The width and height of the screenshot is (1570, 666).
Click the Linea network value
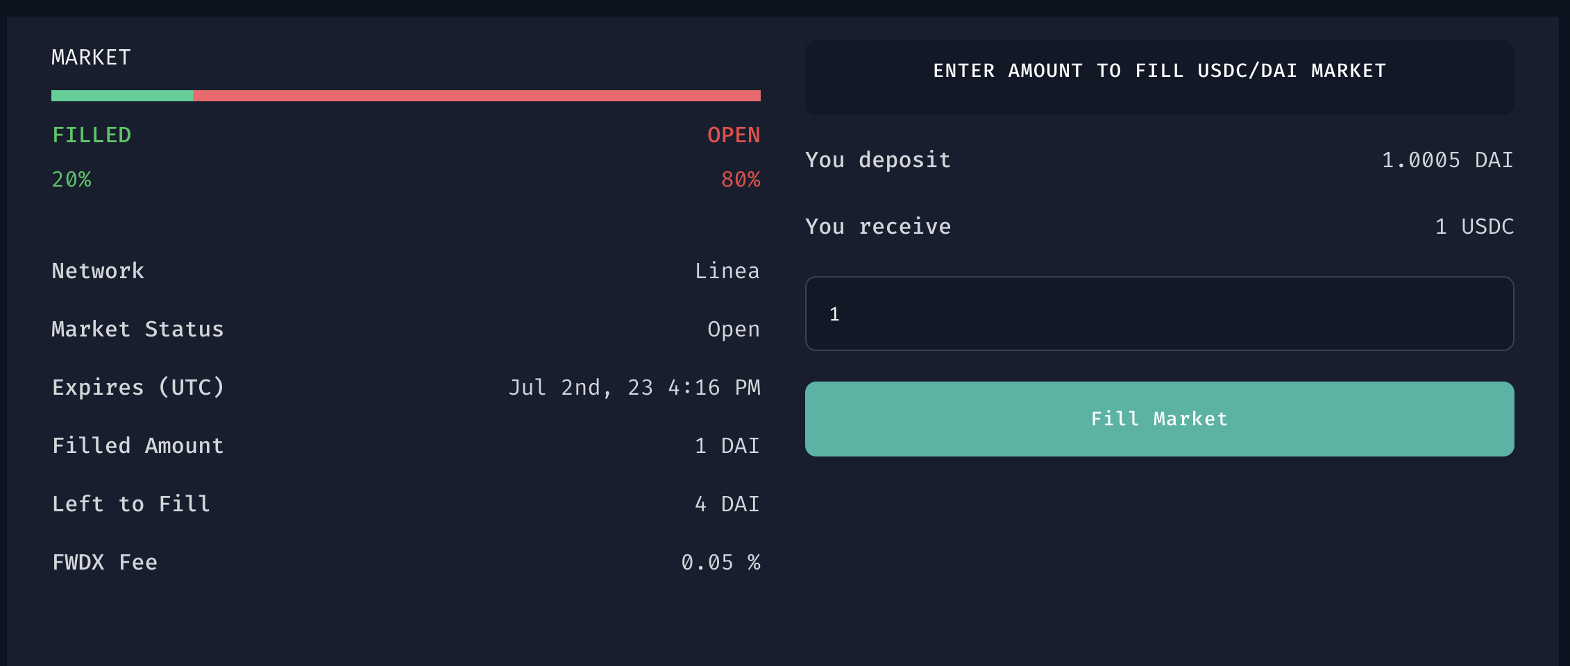tap(727, 271)
